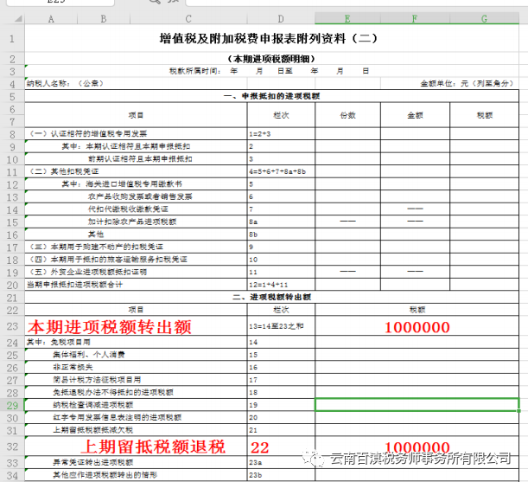Image resolution: width=528 pixels, height=482 pixels.
Task: Click the cell 其他应作进项税额转出的情形
Action: 136,475
